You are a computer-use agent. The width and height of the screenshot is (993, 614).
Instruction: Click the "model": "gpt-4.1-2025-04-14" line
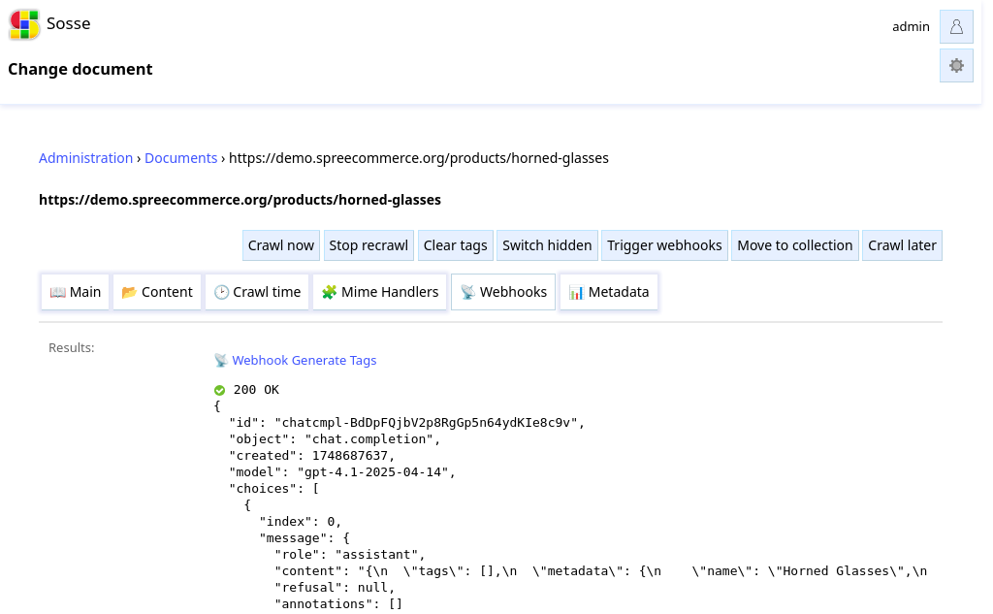(x=342, y=472)
